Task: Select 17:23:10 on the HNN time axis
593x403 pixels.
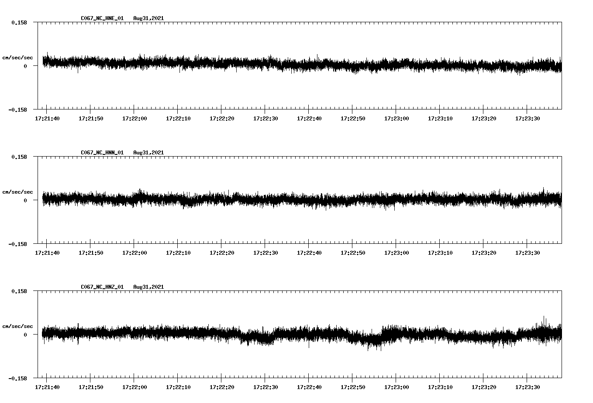Action: (x=440, y=253)
